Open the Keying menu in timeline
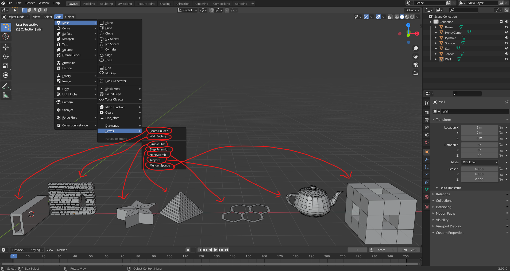The image size is (510, 271). tap(37, 250)
